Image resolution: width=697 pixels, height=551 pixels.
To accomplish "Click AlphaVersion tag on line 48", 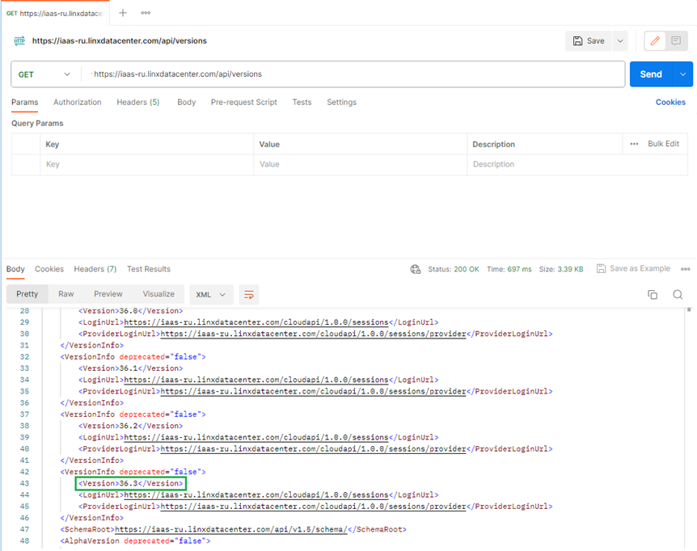I will pyautogui.click(x=135, y=541).
